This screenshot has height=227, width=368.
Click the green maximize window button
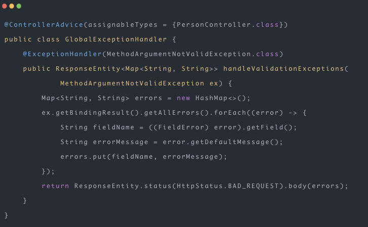click(x=19, y=6)
